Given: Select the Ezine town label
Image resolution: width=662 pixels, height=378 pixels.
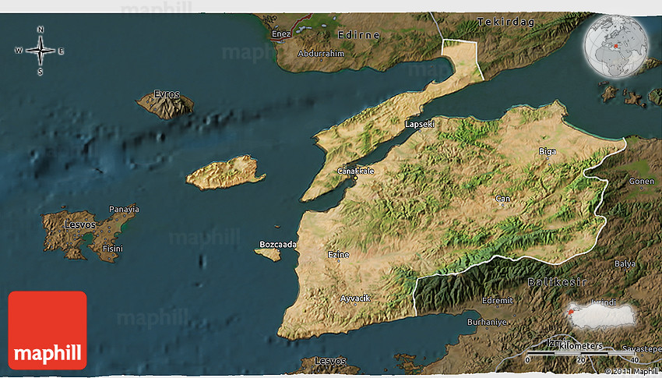Looking at the screenshot, I should (x=339, y=255).
